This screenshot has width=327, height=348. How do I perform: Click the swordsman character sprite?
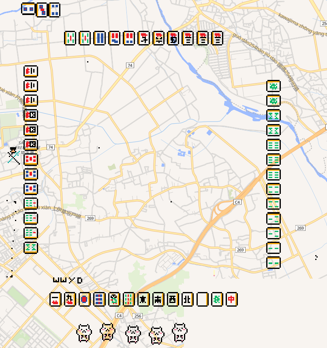click(14, 156)
